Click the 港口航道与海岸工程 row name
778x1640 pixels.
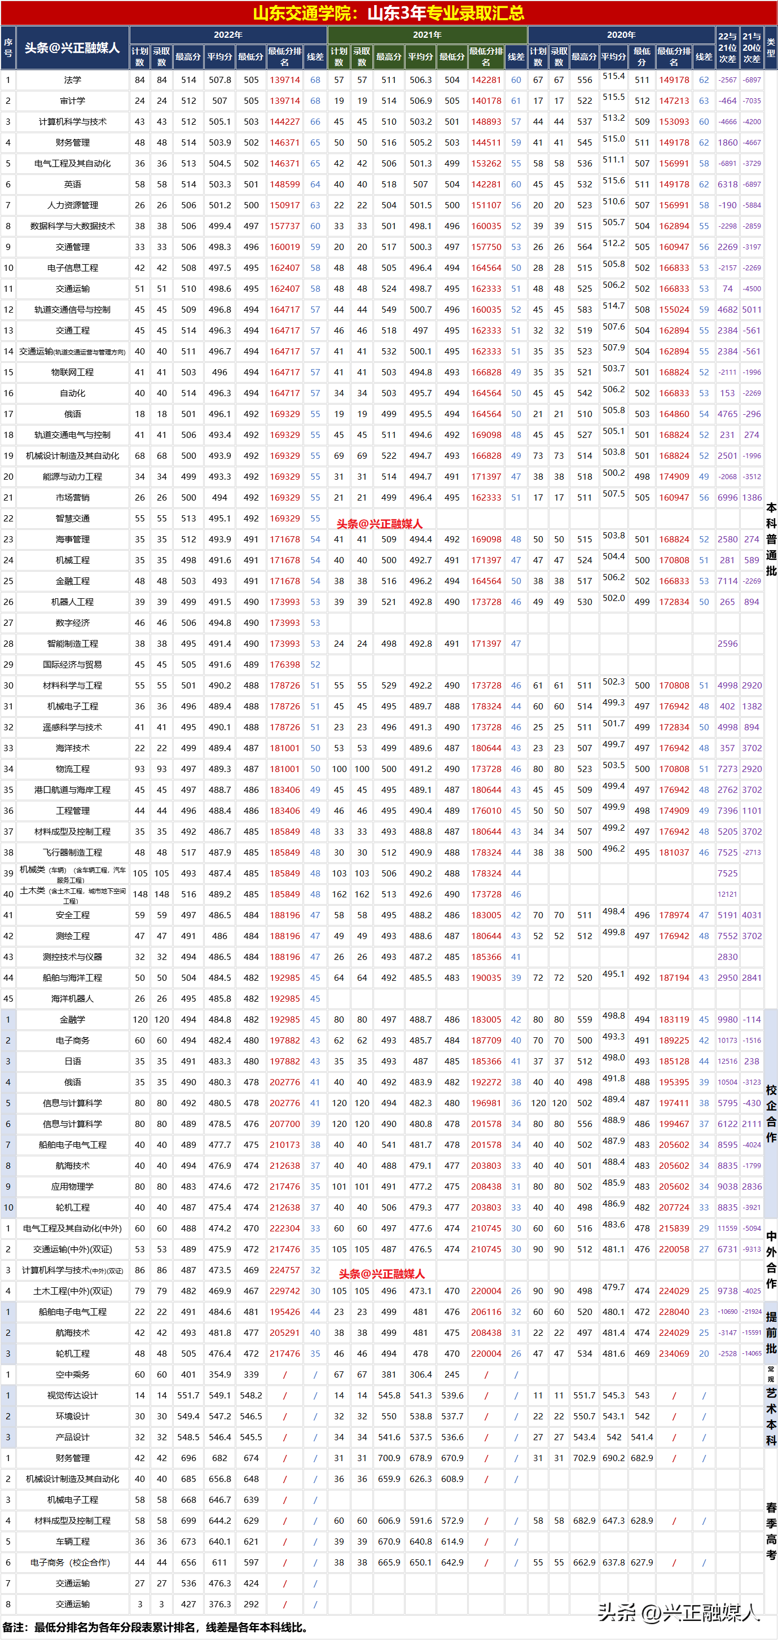click(73, 790)
